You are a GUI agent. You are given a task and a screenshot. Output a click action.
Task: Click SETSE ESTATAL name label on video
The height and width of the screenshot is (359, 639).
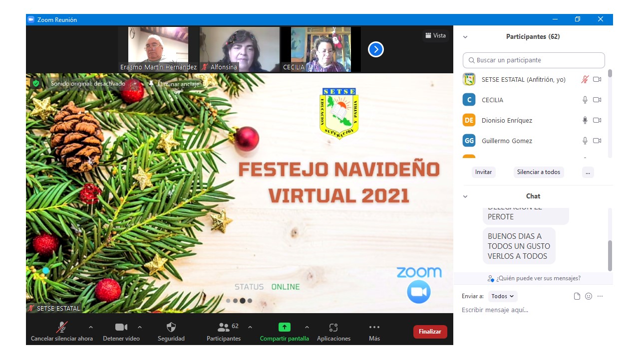[58, 308]
